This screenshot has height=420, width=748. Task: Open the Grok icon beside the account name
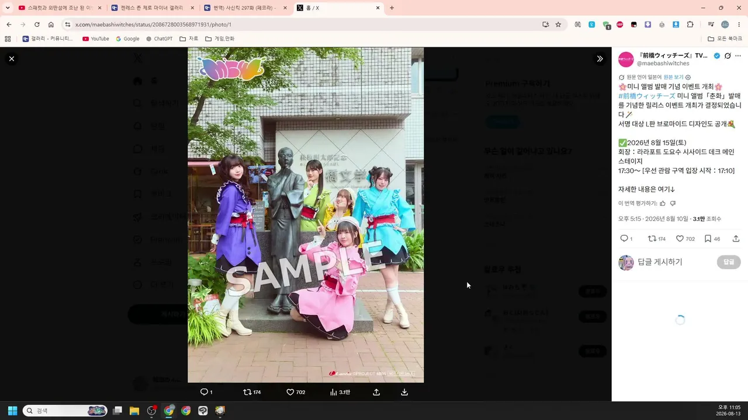click(x=728, y=56)
